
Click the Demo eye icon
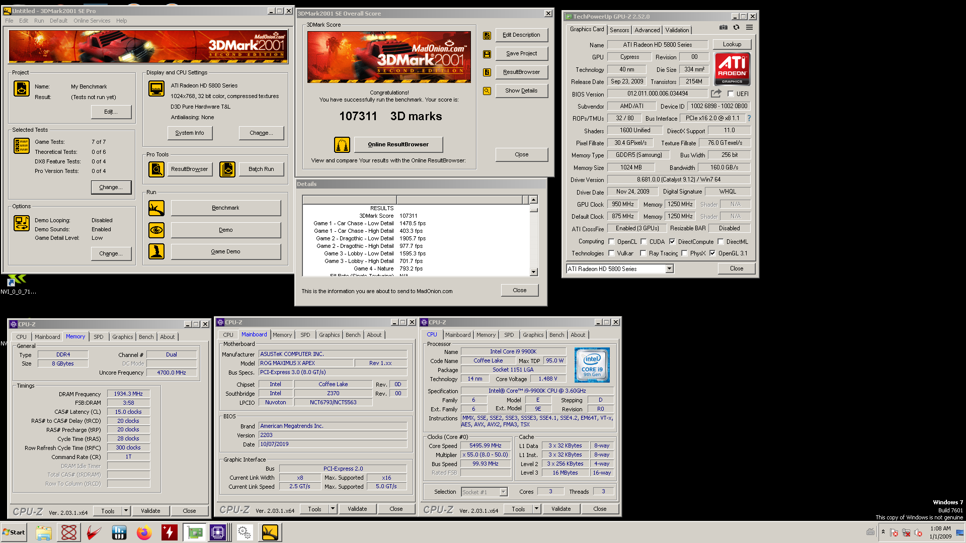[156, 230]
